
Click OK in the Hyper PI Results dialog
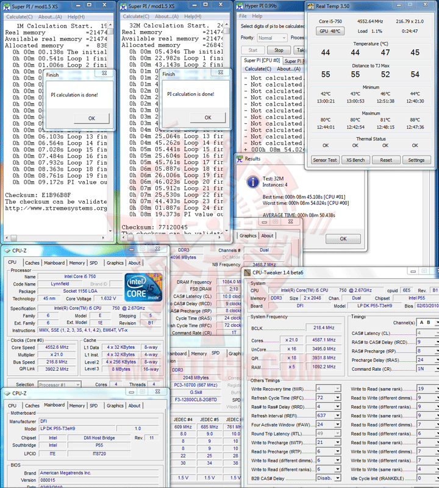343,239
